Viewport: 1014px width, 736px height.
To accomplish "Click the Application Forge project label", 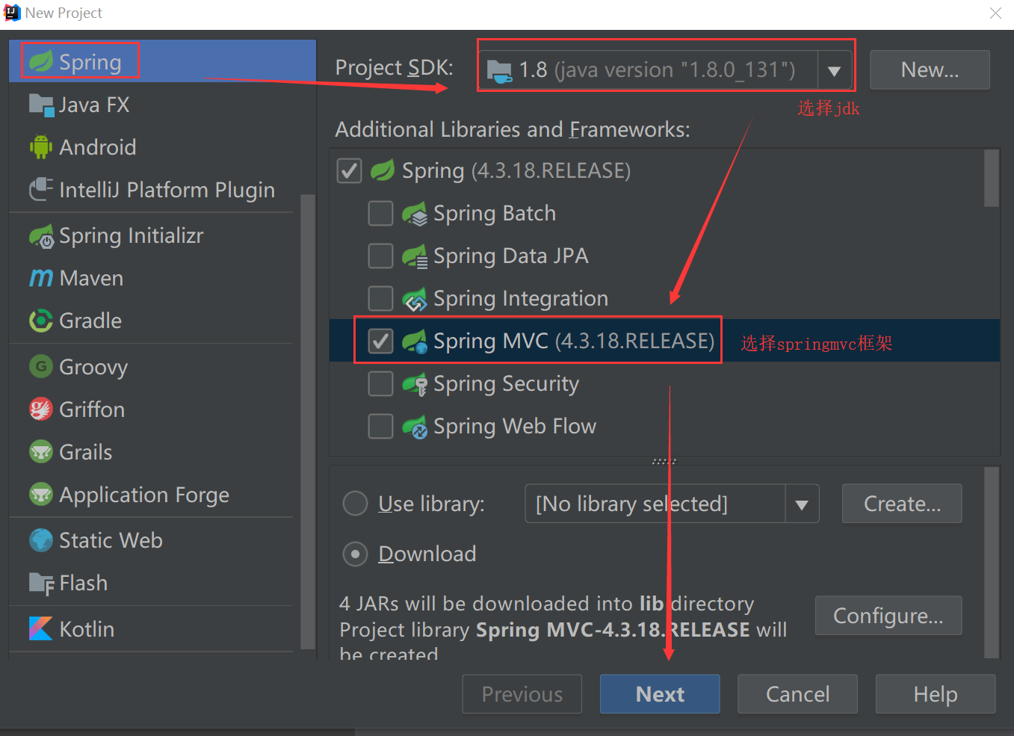I will click(144, 495).
